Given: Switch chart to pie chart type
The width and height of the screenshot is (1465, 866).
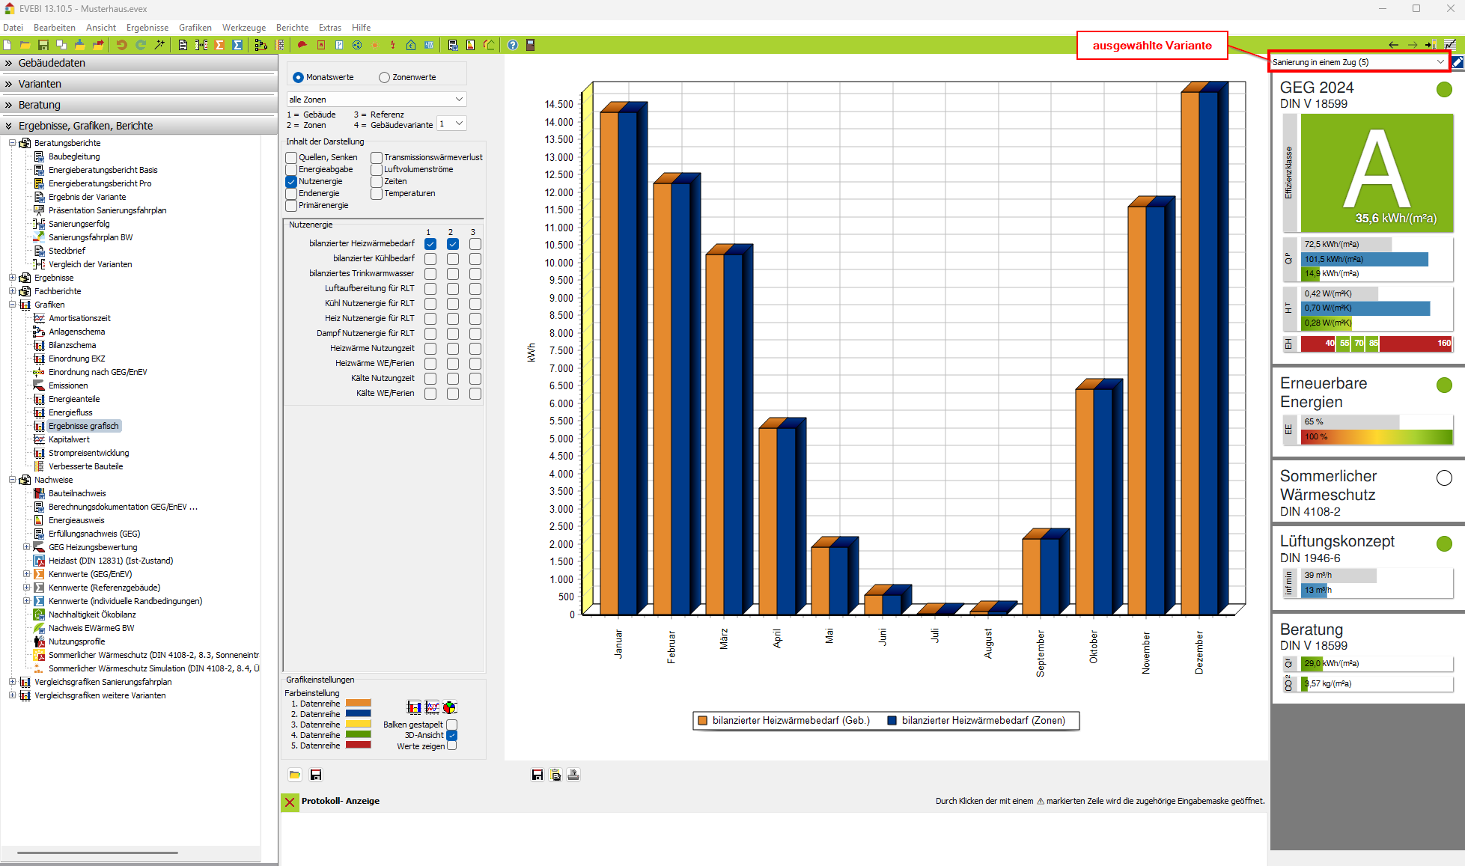Looking at the screenshot, I should point(449,707).
